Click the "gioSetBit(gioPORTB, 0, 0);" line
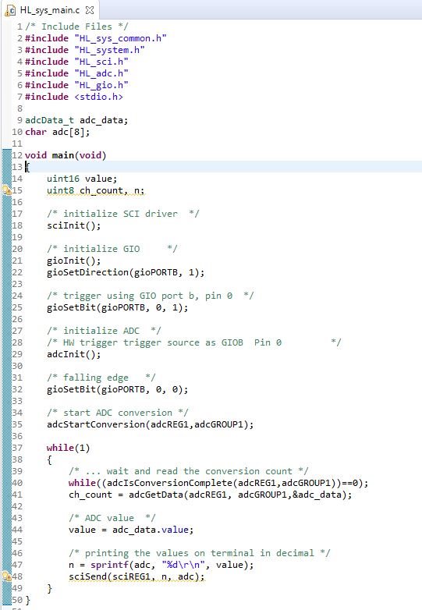 click(x=118, y=389)
